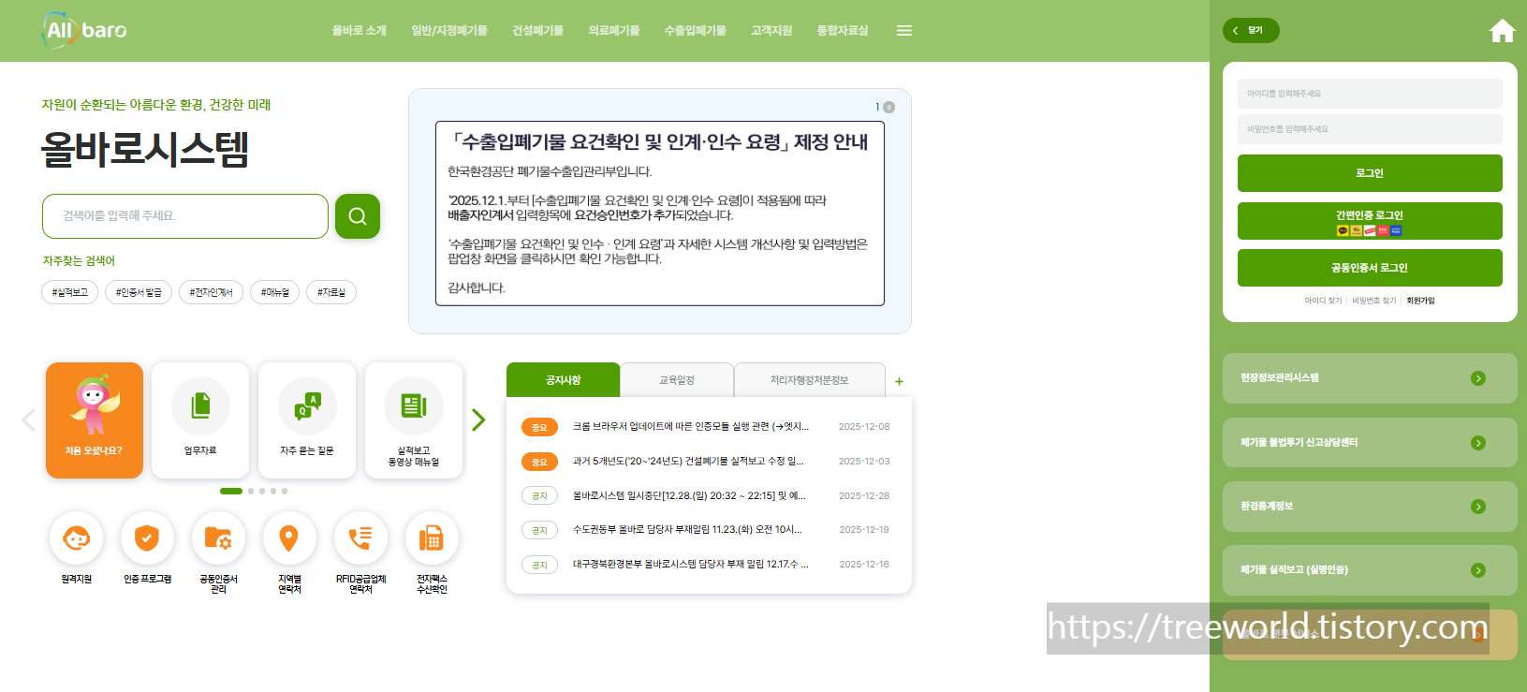Screen dimensions: 1527x692
Task: Click the arrow icon on 현장정보관리시스템
Action: tap(1478, 378)
